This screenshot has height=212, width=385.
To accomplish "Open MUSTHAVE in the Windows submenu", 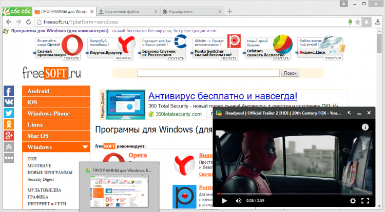I will coord(40,165).
